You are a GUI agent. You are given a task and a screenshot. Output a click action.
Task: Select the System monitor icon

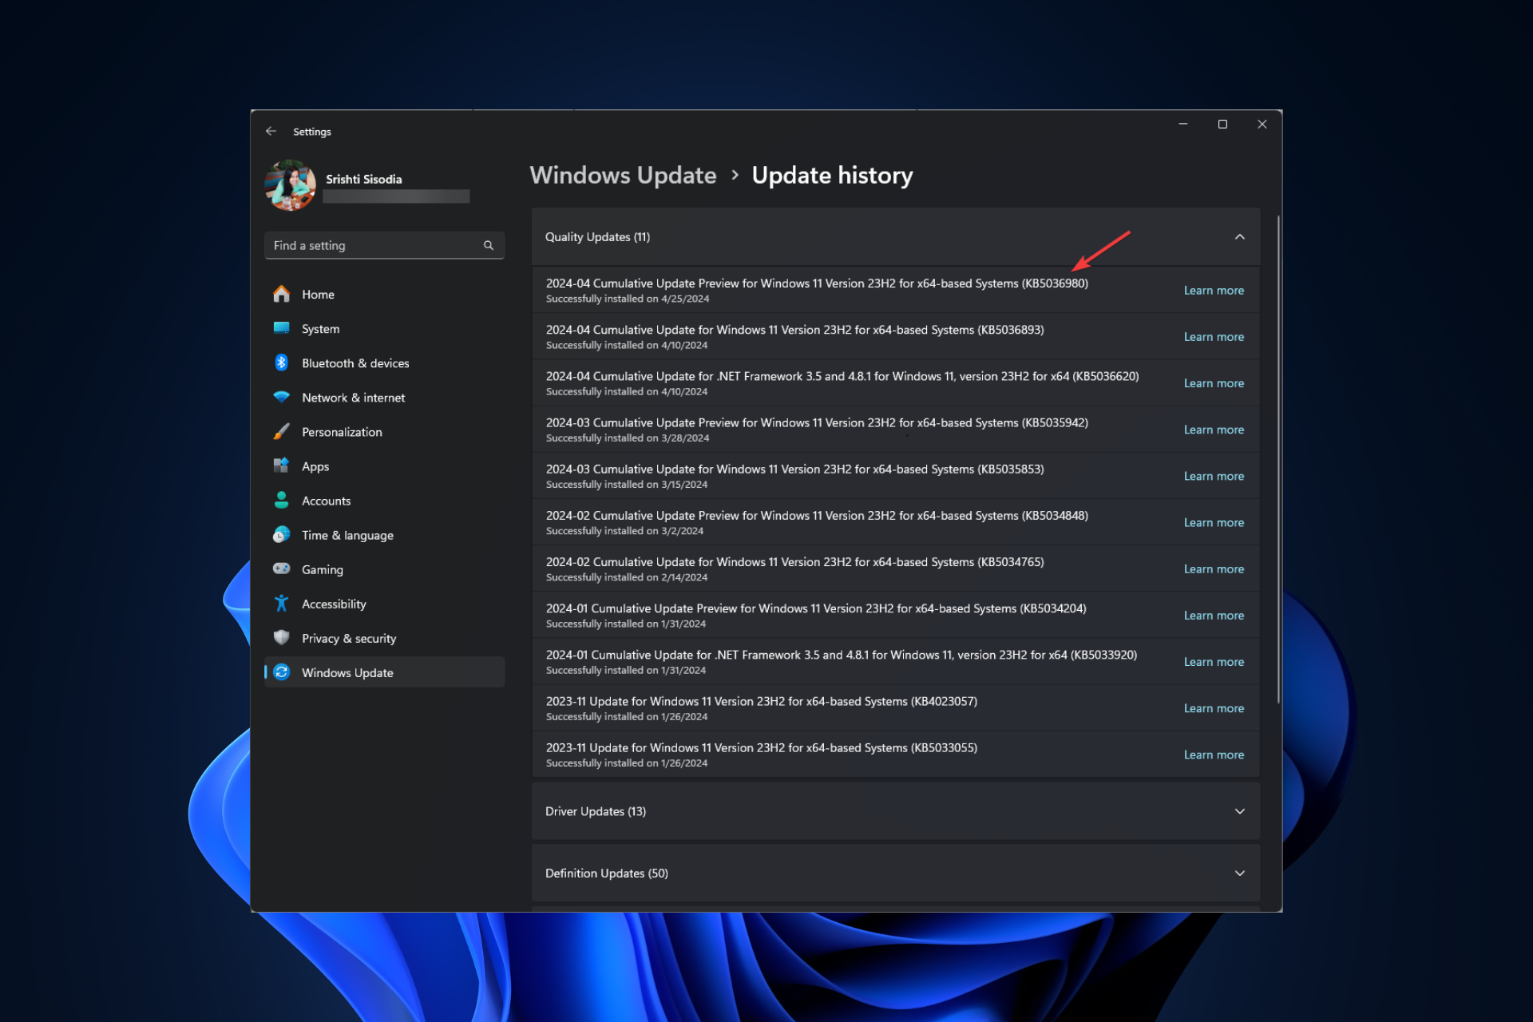coord(281,328)
